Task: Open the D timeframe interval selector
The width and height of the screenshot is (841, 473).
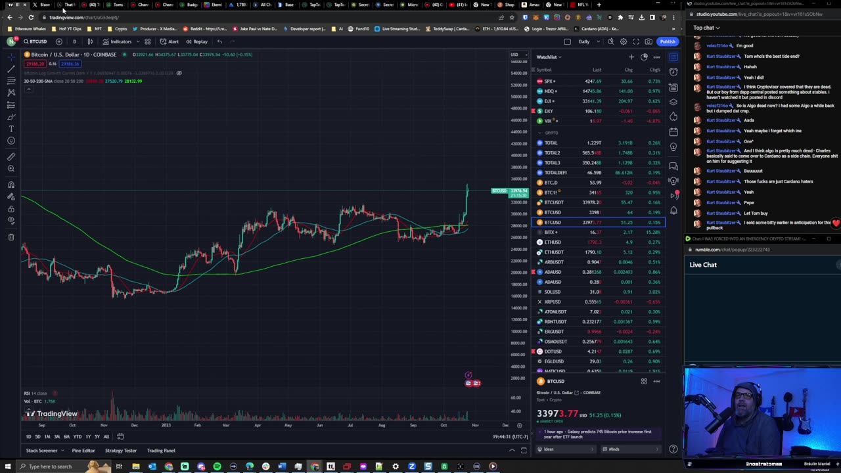Action: click(x=74, y=41)
